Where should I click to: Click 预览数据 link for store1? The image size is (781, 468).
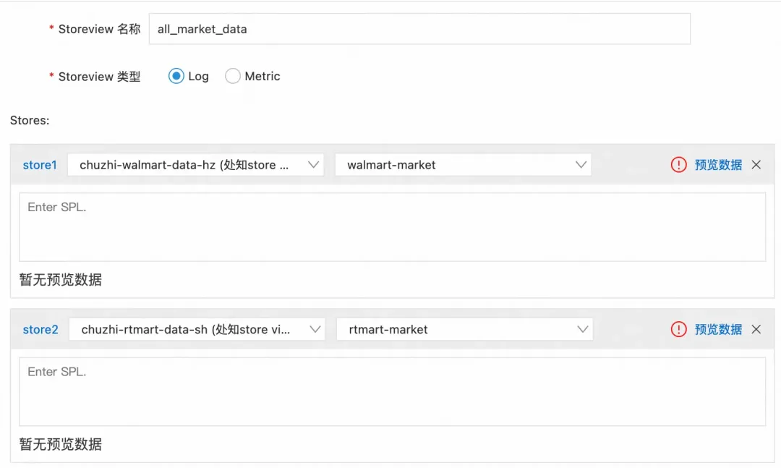[x=718, y=164]
